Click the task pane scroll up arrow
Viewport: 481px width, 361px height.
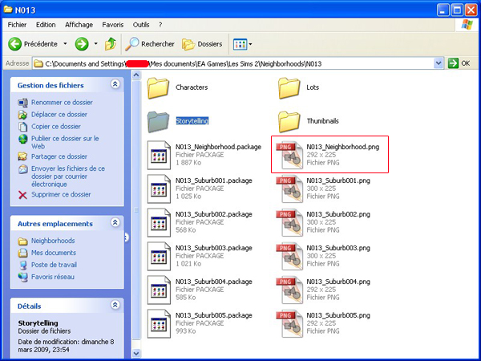click(136, 75)
